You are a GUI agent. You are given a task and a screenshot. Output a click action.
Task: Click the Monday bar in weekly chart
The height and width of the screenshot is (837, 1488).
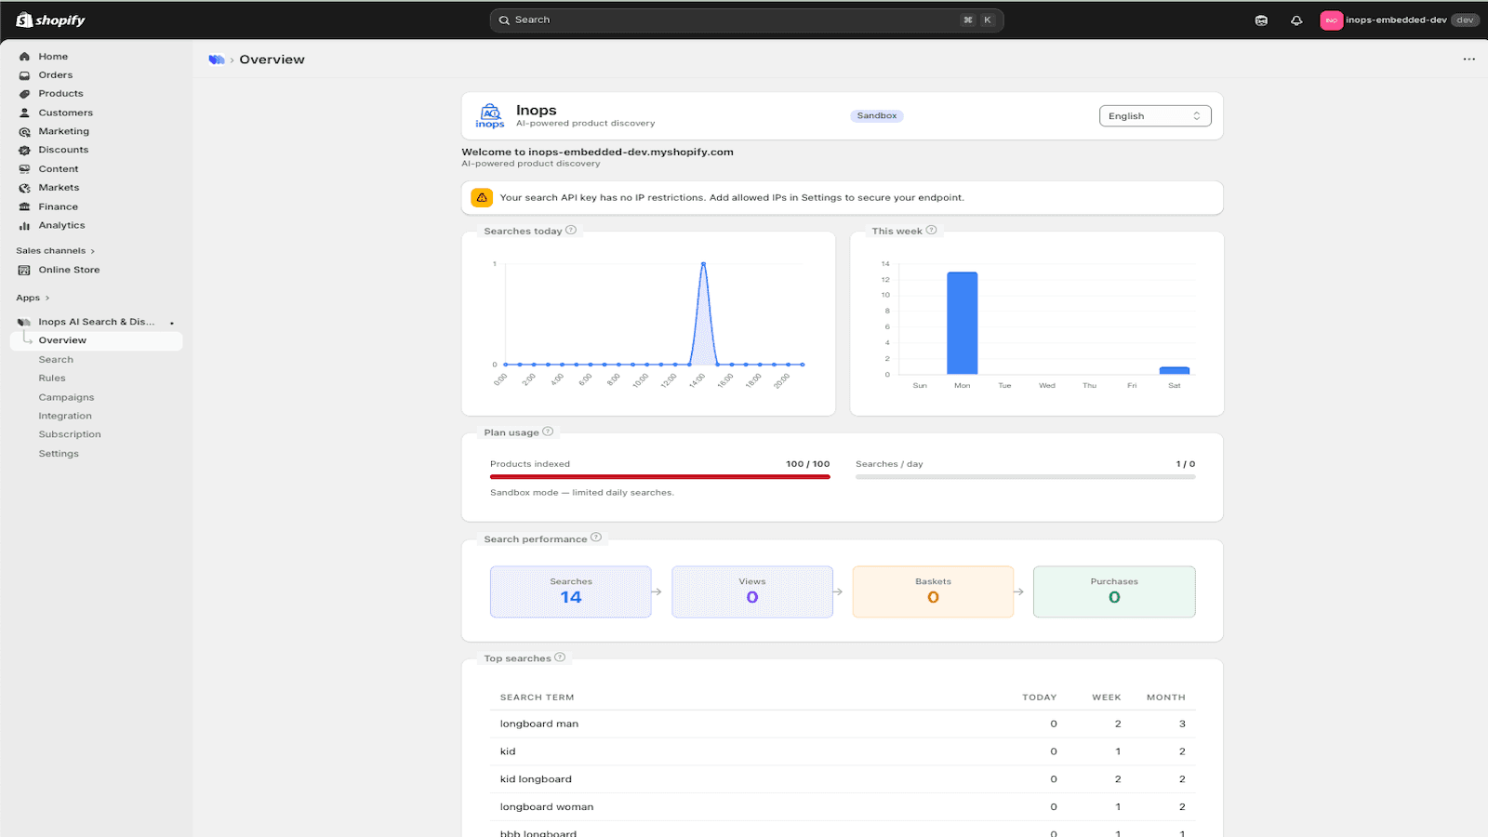[963, 323]
